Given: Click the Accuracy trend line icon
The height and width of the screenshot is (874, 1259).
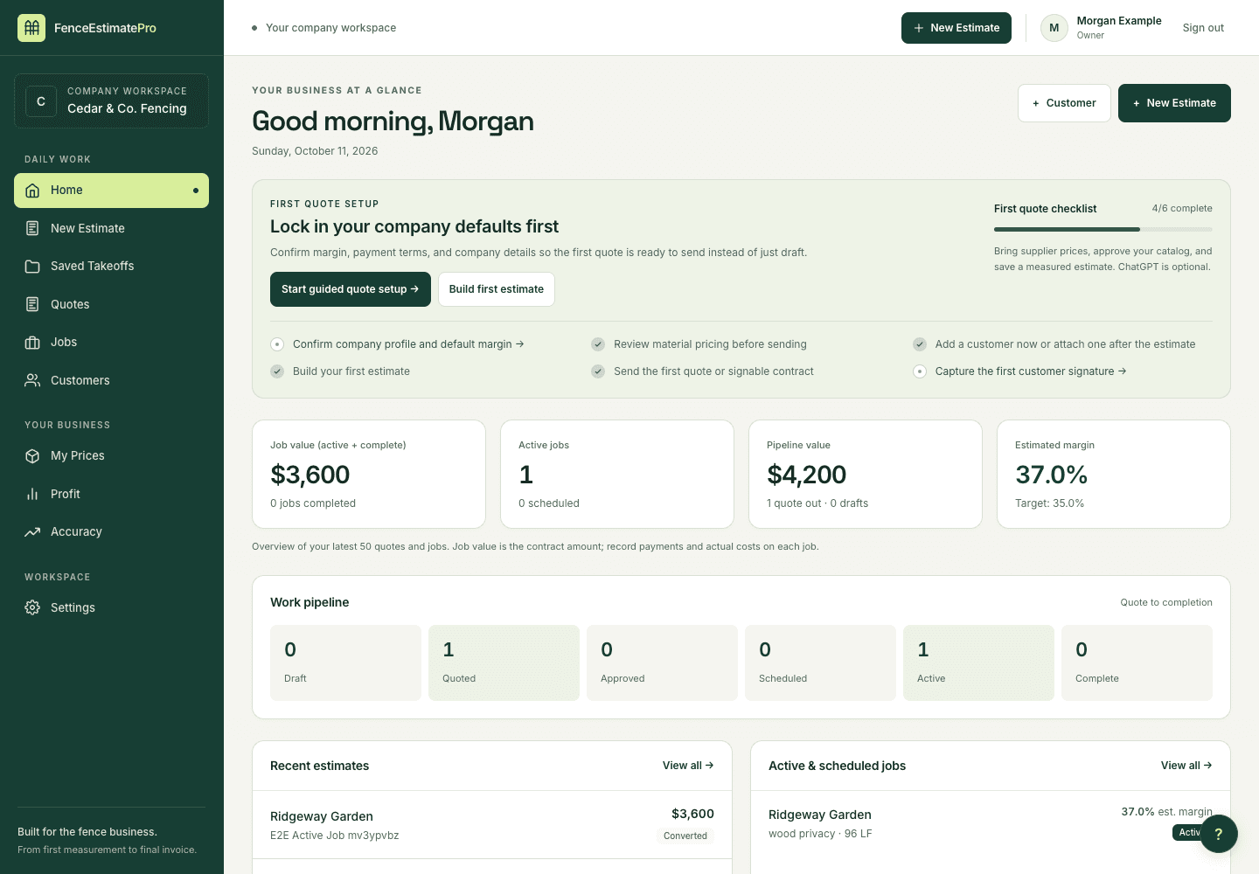Looking at the screenshot, I should 32,532.
